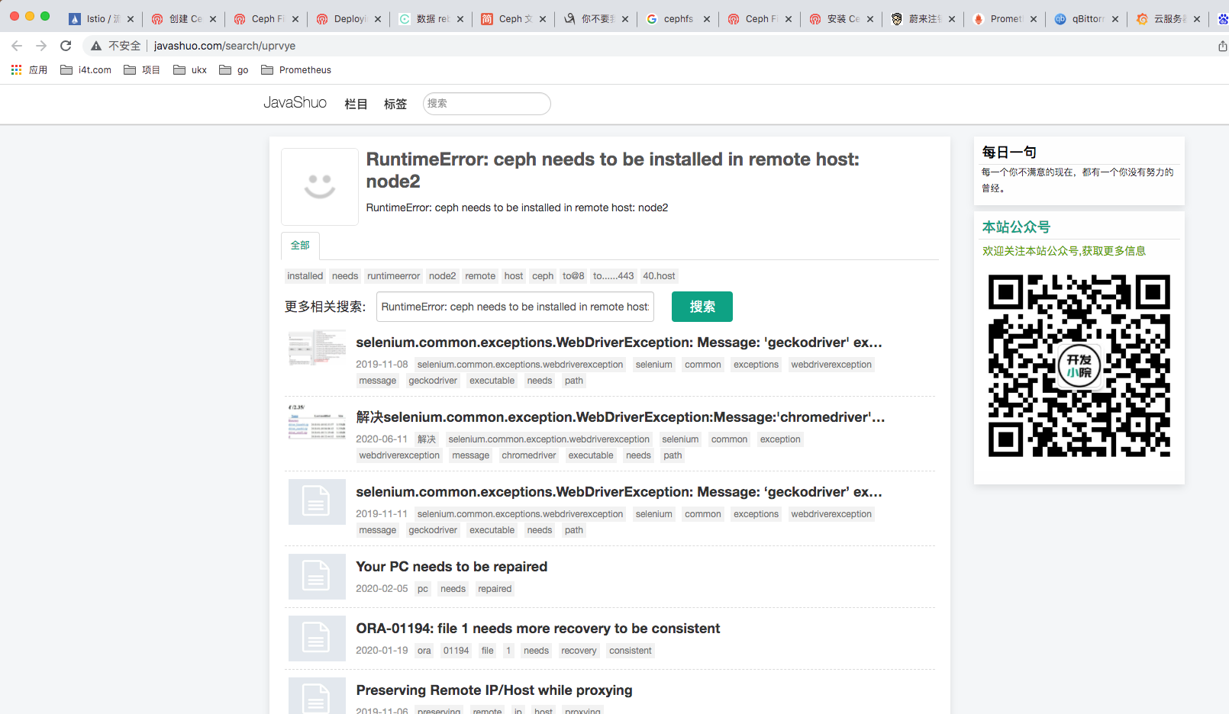Click the chromedriver tag
This screenshot has height=714, width=1229.
(529, 455)
